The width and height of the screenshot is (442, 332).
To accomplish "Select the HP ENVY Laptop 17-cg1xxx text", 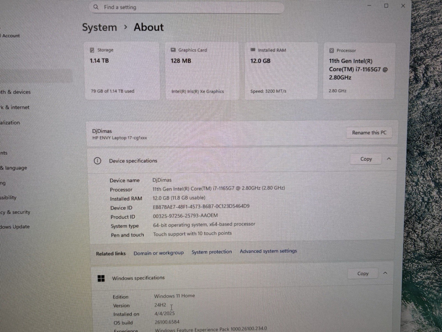I will click(x=120, y=138).
